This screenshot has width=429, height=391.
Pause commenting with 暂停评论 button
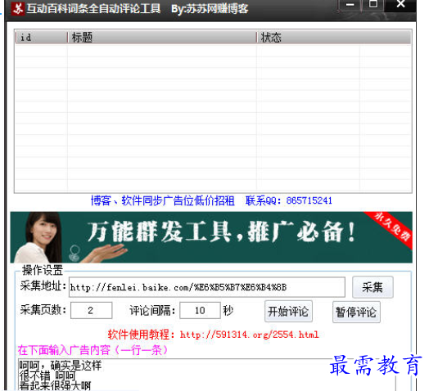[356, 312]
